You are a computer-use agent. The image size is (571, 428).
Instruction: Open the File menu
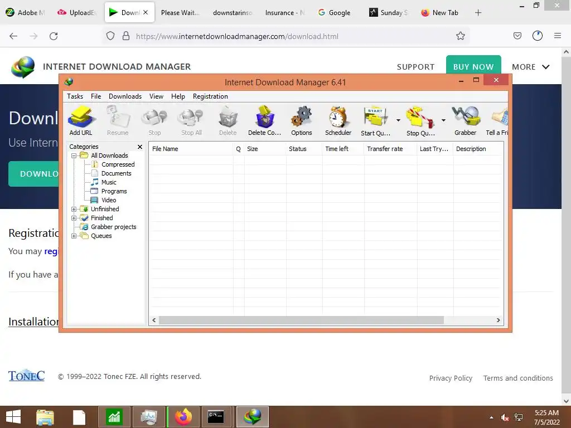96,96
